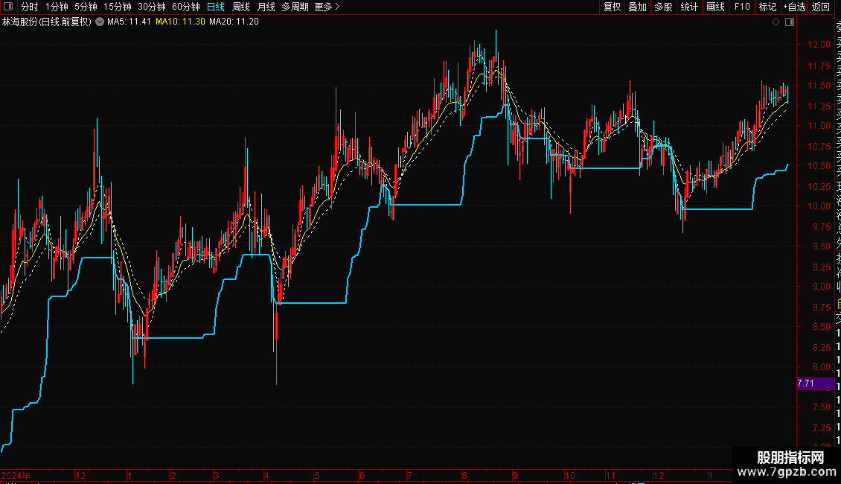
Task: Add stock with +自选 button
Action: pos(795,7)
